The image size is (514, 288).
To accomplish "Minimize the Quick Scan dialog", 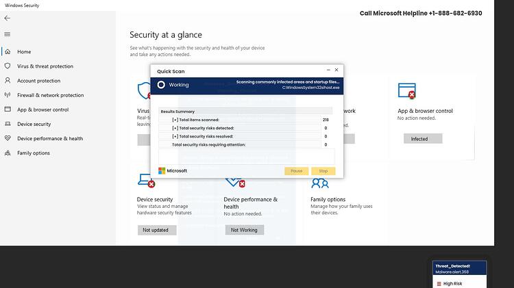I will (x=328, y=70).
